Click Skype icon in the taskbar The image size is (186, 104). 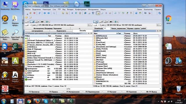(x=46, y=101)
